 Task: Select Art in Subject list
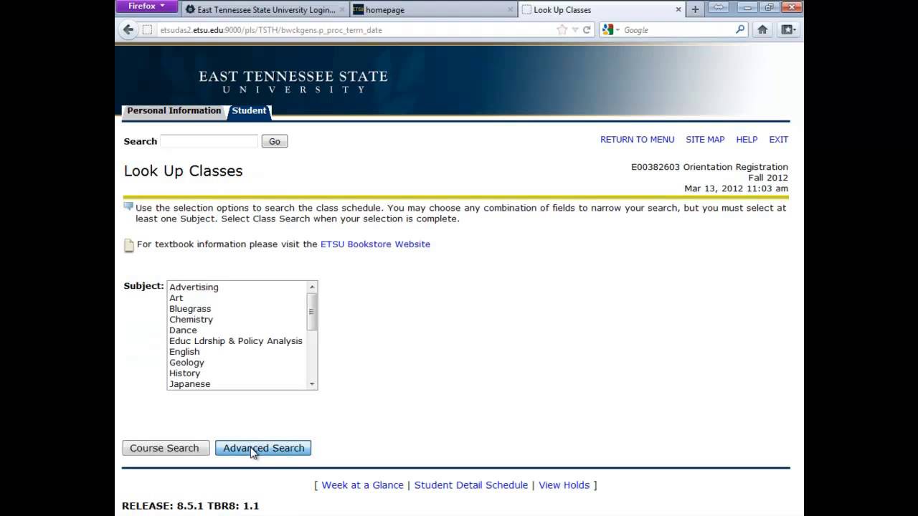coord(176,298)
